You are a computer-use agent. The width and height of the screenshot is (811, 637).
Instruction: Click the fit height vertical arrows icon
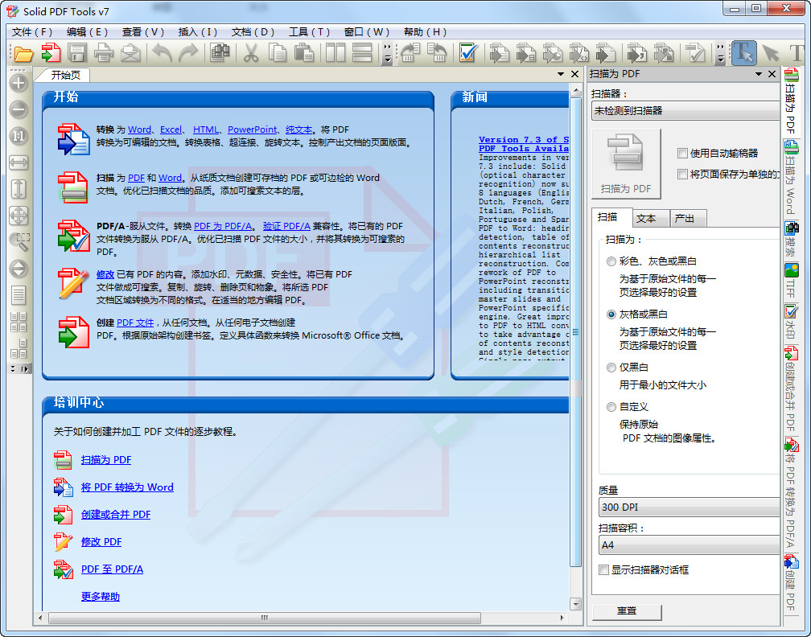(x=19, y=189)
